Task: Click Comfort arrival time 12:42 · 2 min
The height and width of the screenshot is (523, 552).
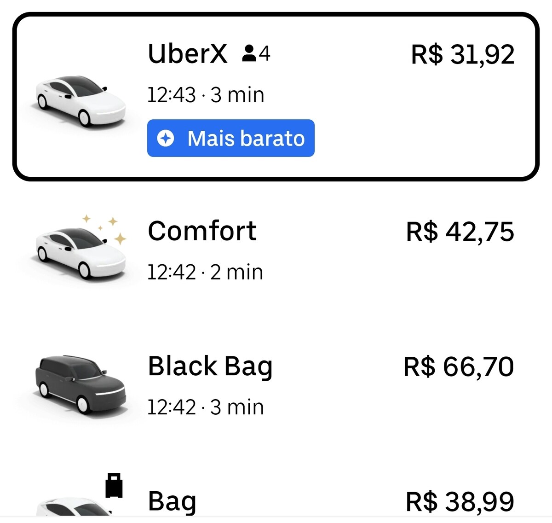Action: pos(205,273)
